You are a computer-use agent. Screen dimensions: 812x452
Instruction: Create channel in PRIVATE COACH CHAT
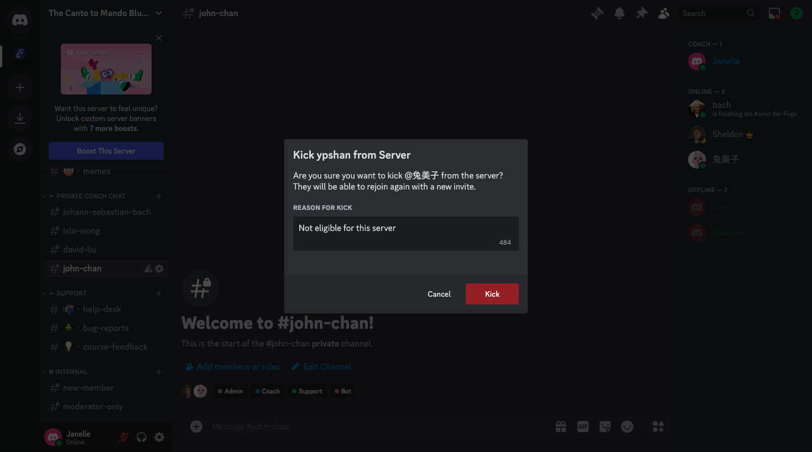point(159,196)
